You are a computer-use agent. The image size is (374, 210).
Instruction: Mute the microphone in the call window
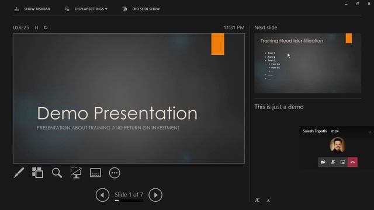click(333, 162)
